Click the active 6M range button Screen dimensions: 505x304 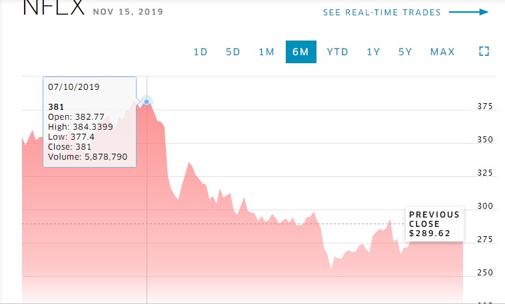301,52
